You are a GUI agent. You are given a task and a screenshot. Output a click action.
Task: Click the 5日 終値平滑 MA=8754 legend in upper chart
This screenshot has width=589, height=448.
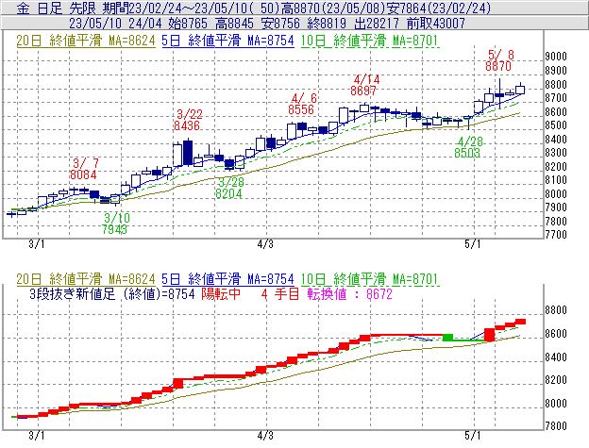point(227,41)
